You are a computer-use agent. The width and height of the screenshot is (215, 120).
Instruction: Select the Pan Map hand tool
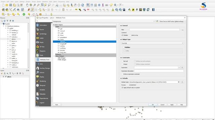(x=27, y=5)
